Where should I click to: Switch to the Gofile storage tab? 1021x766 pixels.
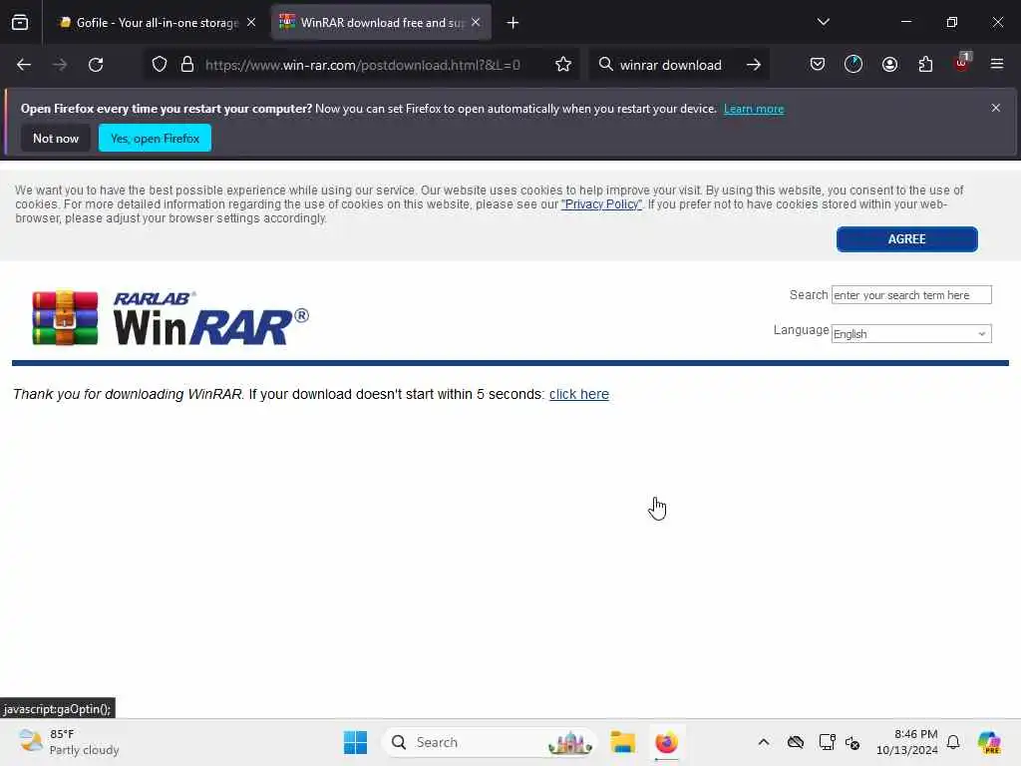click(157, 23)
